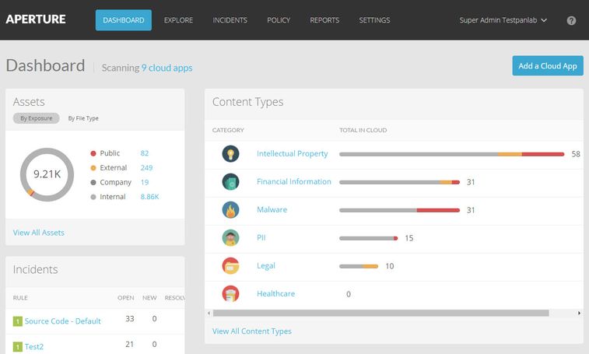This screenshot has width=589, height=354.
Task: Click the orange External legend dot
Action: (x=93, y=168)
